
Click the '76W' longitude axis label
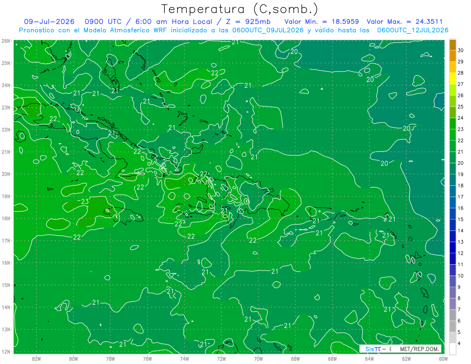tap(147, 358)
